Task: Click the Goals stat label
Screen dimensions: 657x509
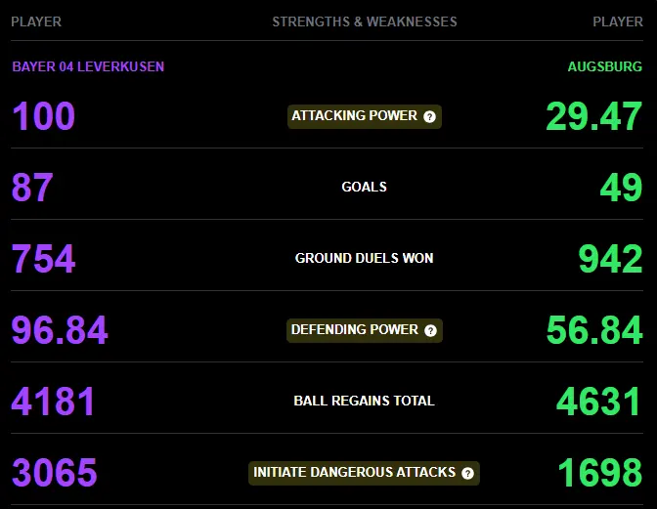Action: coord(364,187)
